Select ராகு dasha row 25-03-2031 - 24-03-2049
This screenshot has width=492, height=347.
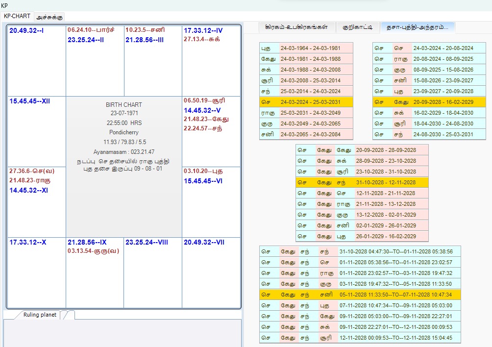(306, 113)
